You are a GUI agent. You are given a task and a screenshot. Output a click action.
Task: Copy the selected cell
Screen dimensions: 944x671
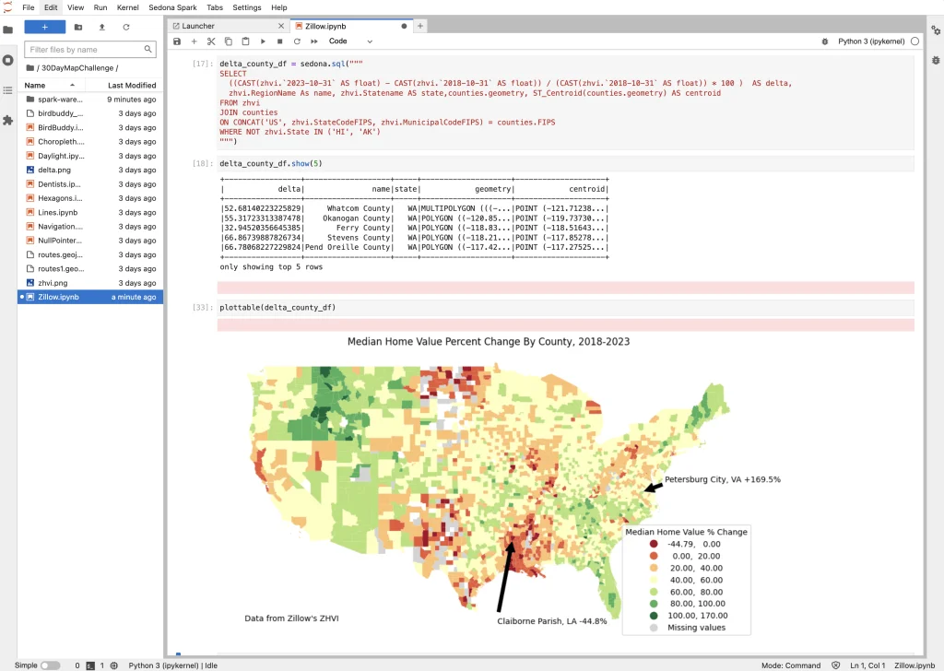[x=229, y=41]
